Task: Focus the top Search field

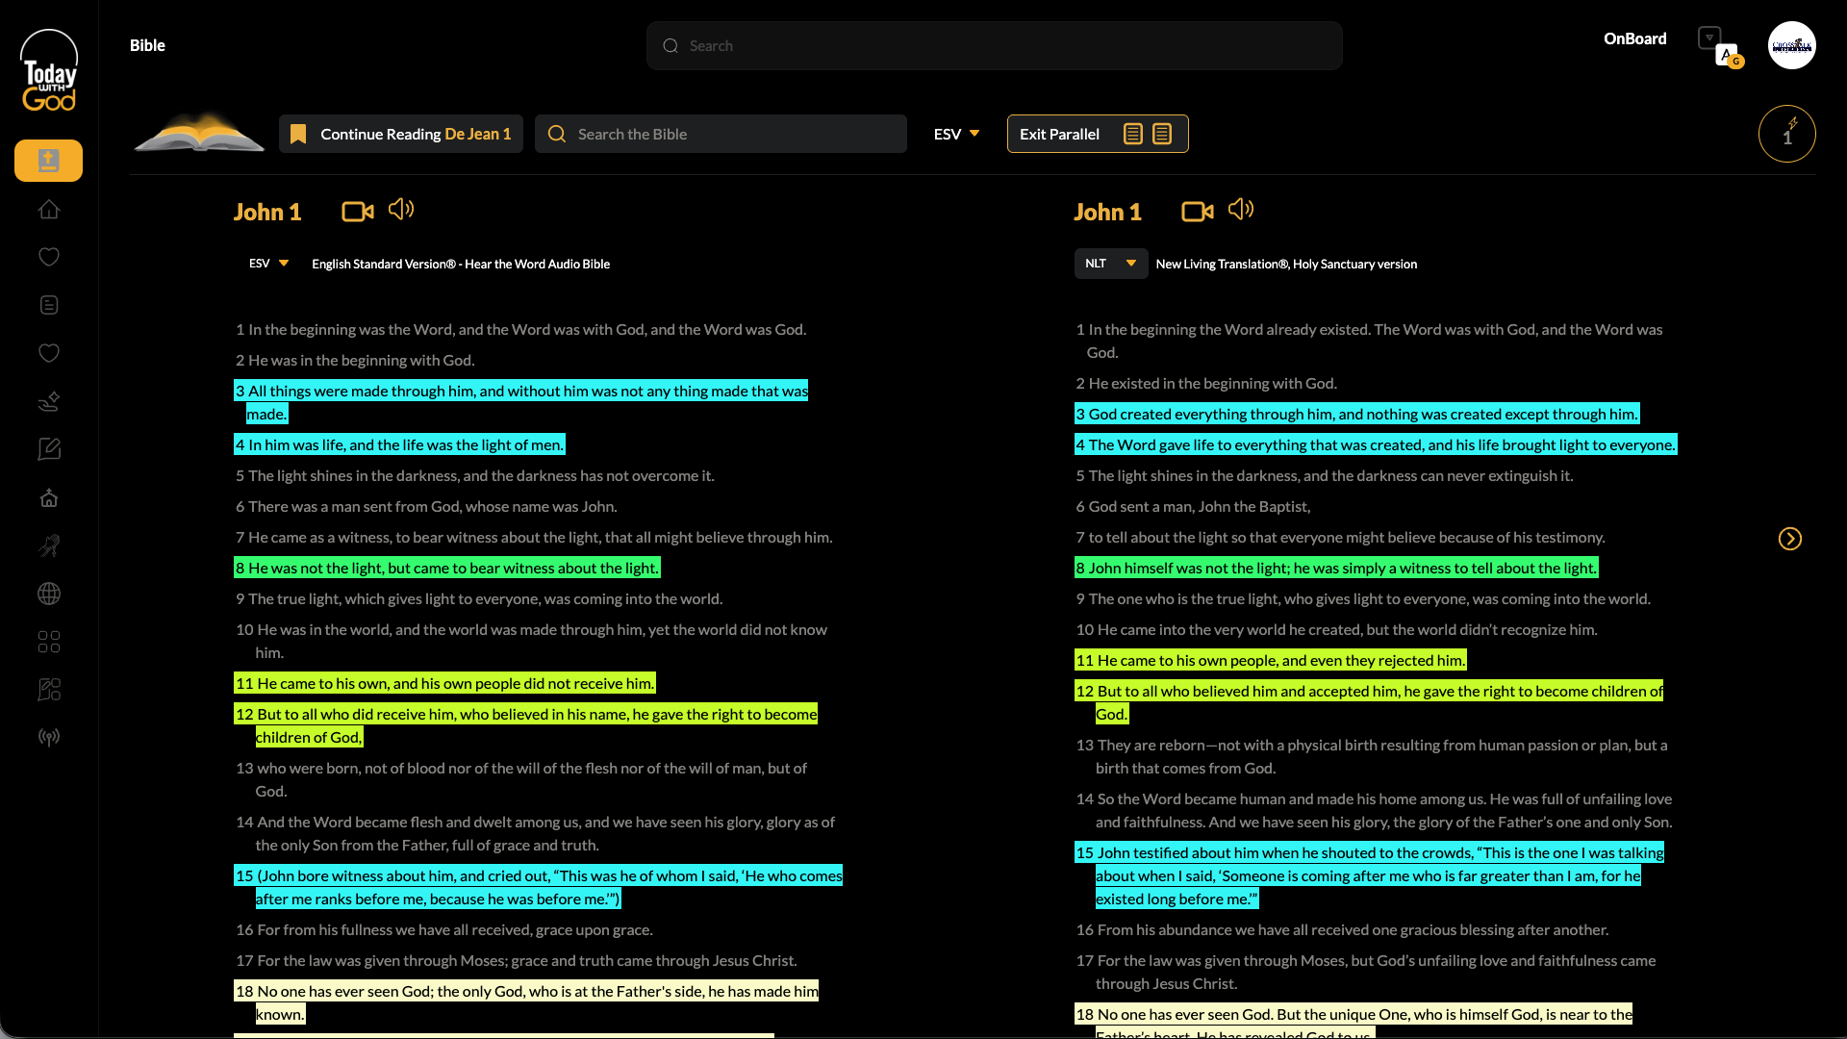Action: pos(995,46)
